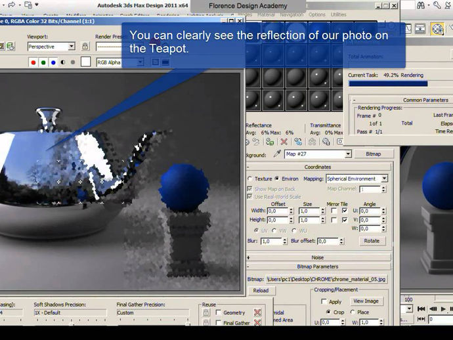Viewport: 453px width, 340px height.
Task: Click the redo arrow in title bar
Action: click(12, 5)
